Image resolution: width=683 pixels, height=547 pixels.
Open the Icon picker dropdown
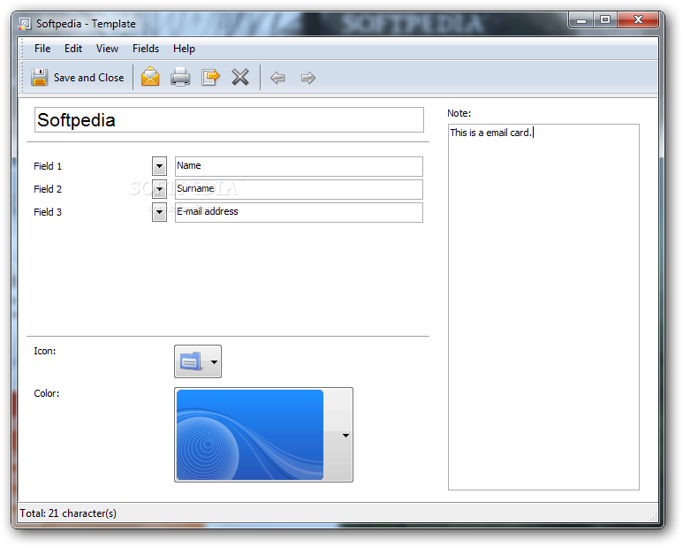[198, 361]
